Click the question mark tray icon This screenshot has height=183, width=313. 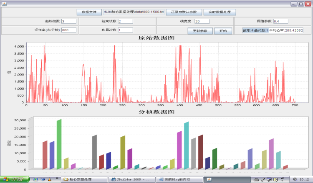click(276, 179)
